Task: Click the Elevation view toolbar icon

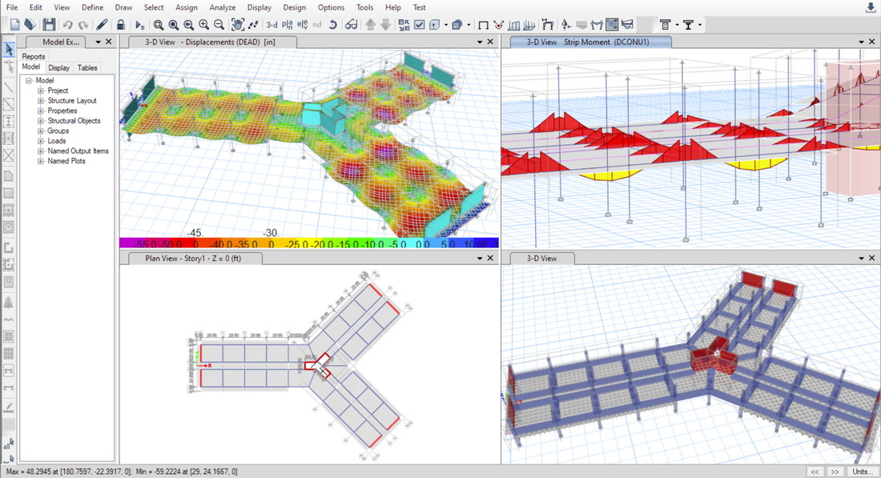Action: [302, 25]
